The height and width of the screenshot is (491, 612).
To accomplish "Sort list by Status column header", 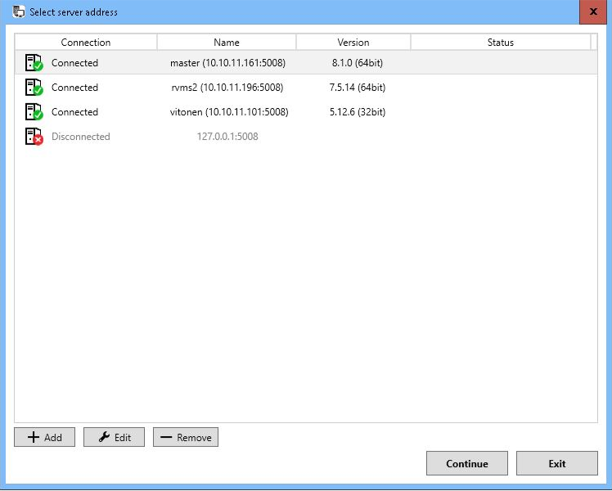I will [x=500, y=43].
